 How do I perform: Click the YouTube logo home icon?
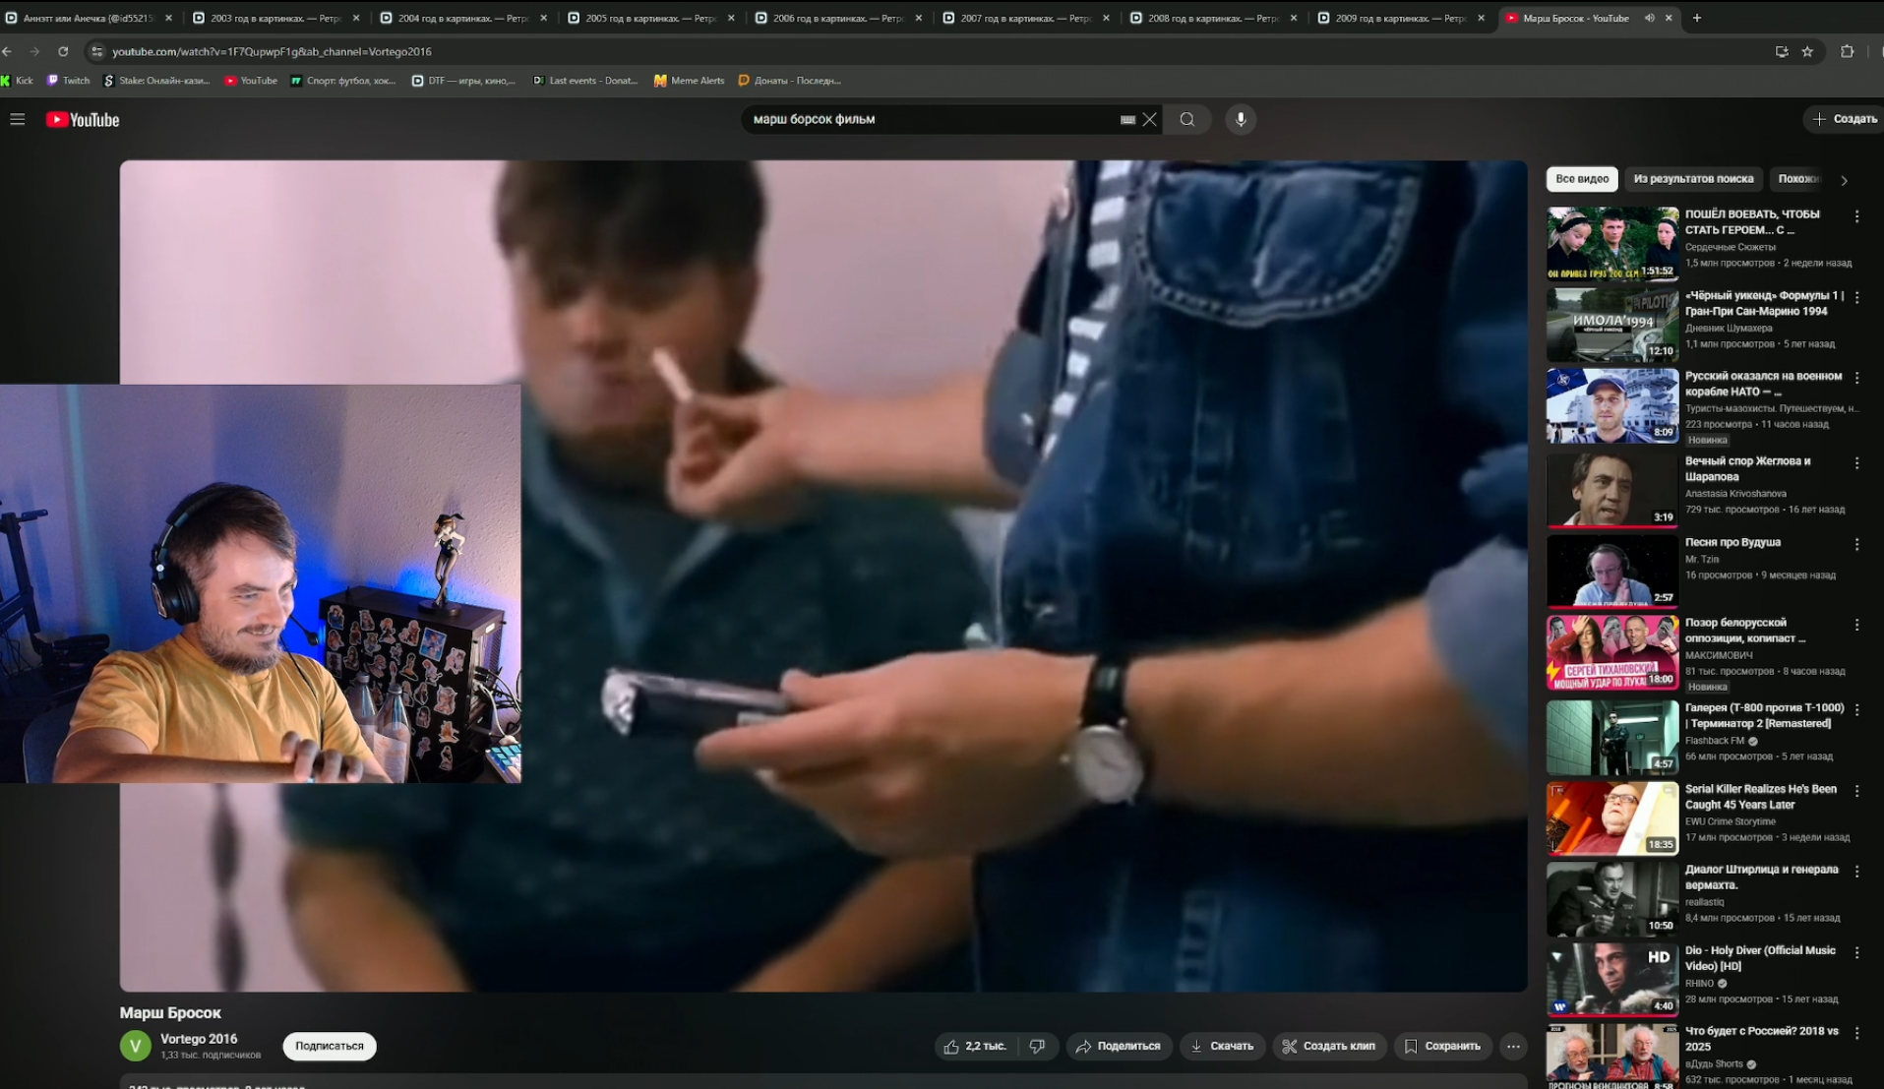tap(83, 119)
